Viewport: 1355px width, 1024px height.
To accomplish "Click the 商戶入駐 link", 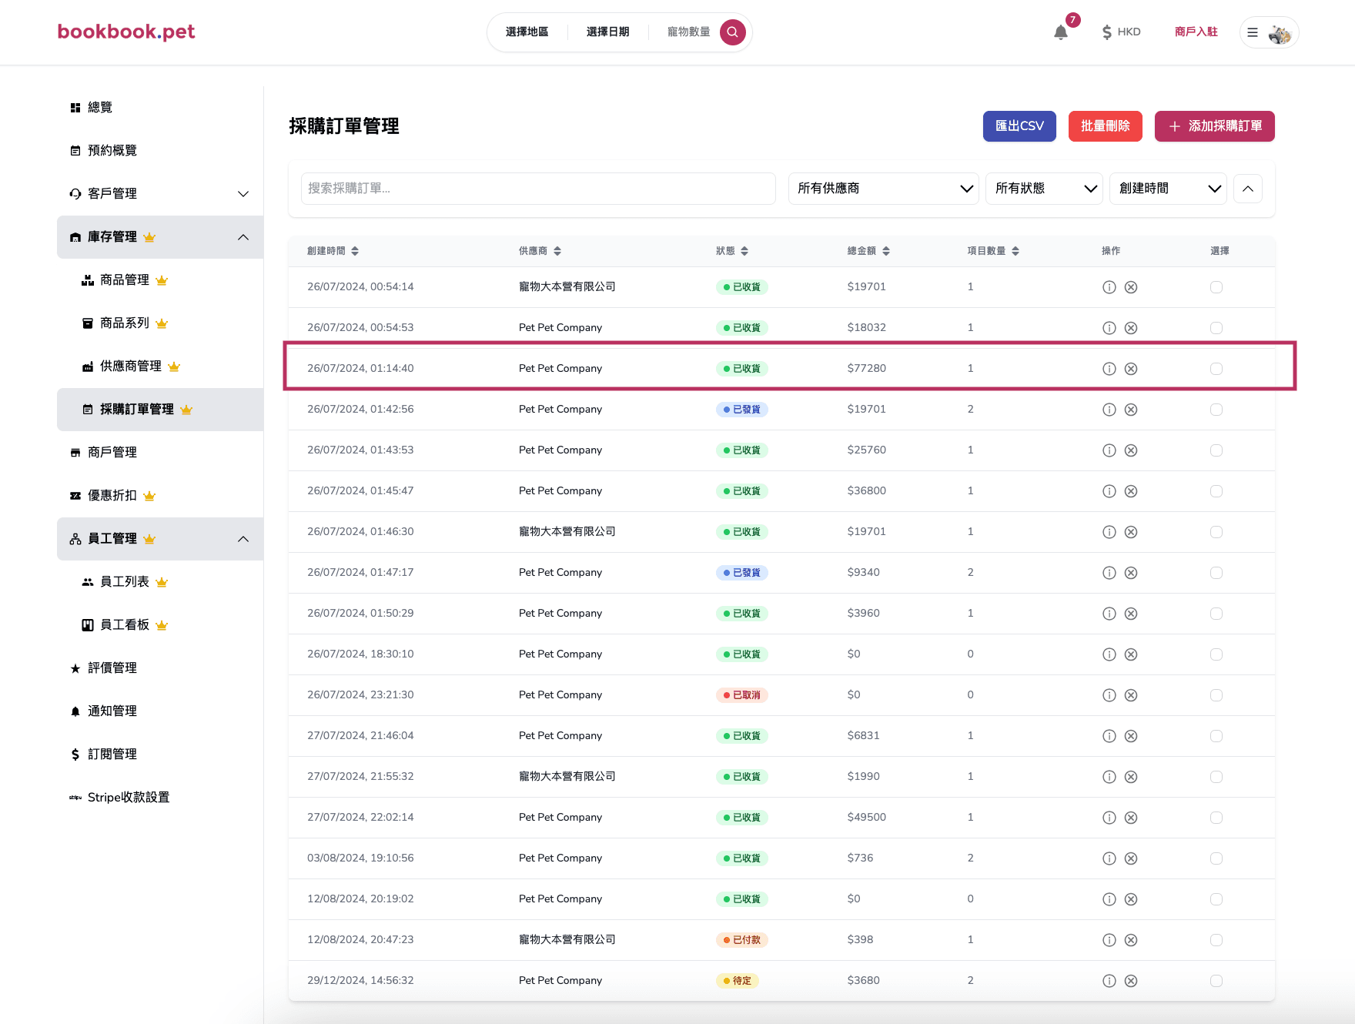I will click(1196, 32).
